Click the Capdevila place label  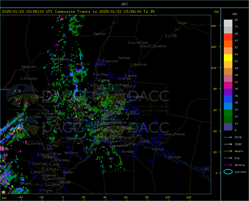[x=82, y=64]
